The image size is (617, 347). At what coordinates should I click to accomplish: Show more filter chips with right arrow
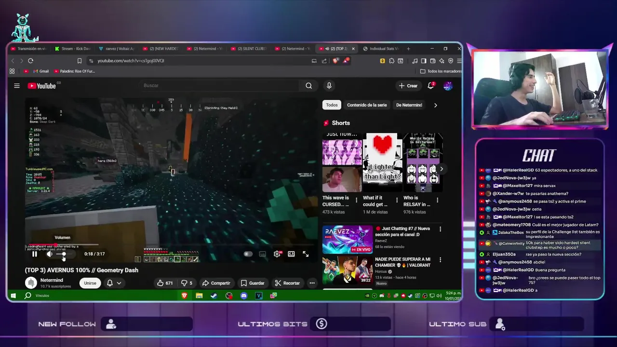(435, 105)
